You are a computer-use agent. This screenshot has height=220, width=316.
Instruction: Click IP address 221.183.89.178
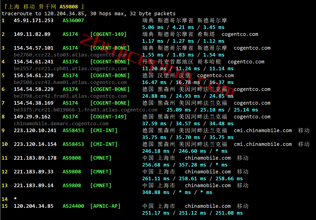coord(35,158)
